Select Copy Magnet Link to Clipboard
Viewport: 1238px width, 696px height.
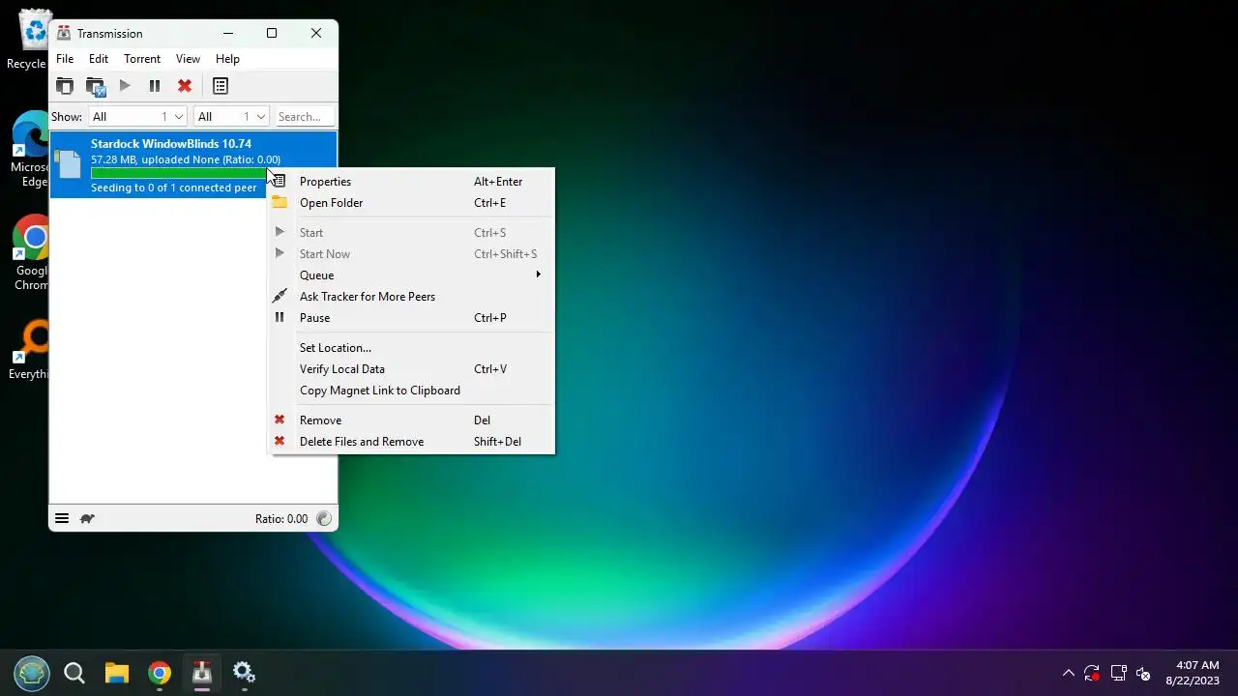411,391
